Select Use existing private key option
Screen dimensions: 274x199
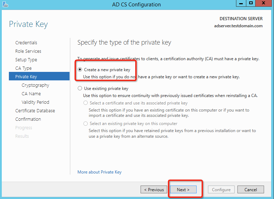(x=80, y=89)
